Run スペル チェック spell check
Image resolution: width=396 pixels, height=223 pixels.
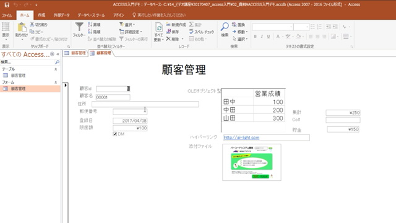202,32
